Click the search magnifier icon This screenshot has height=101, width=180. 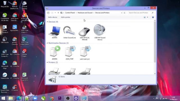[x=152, y=13]
